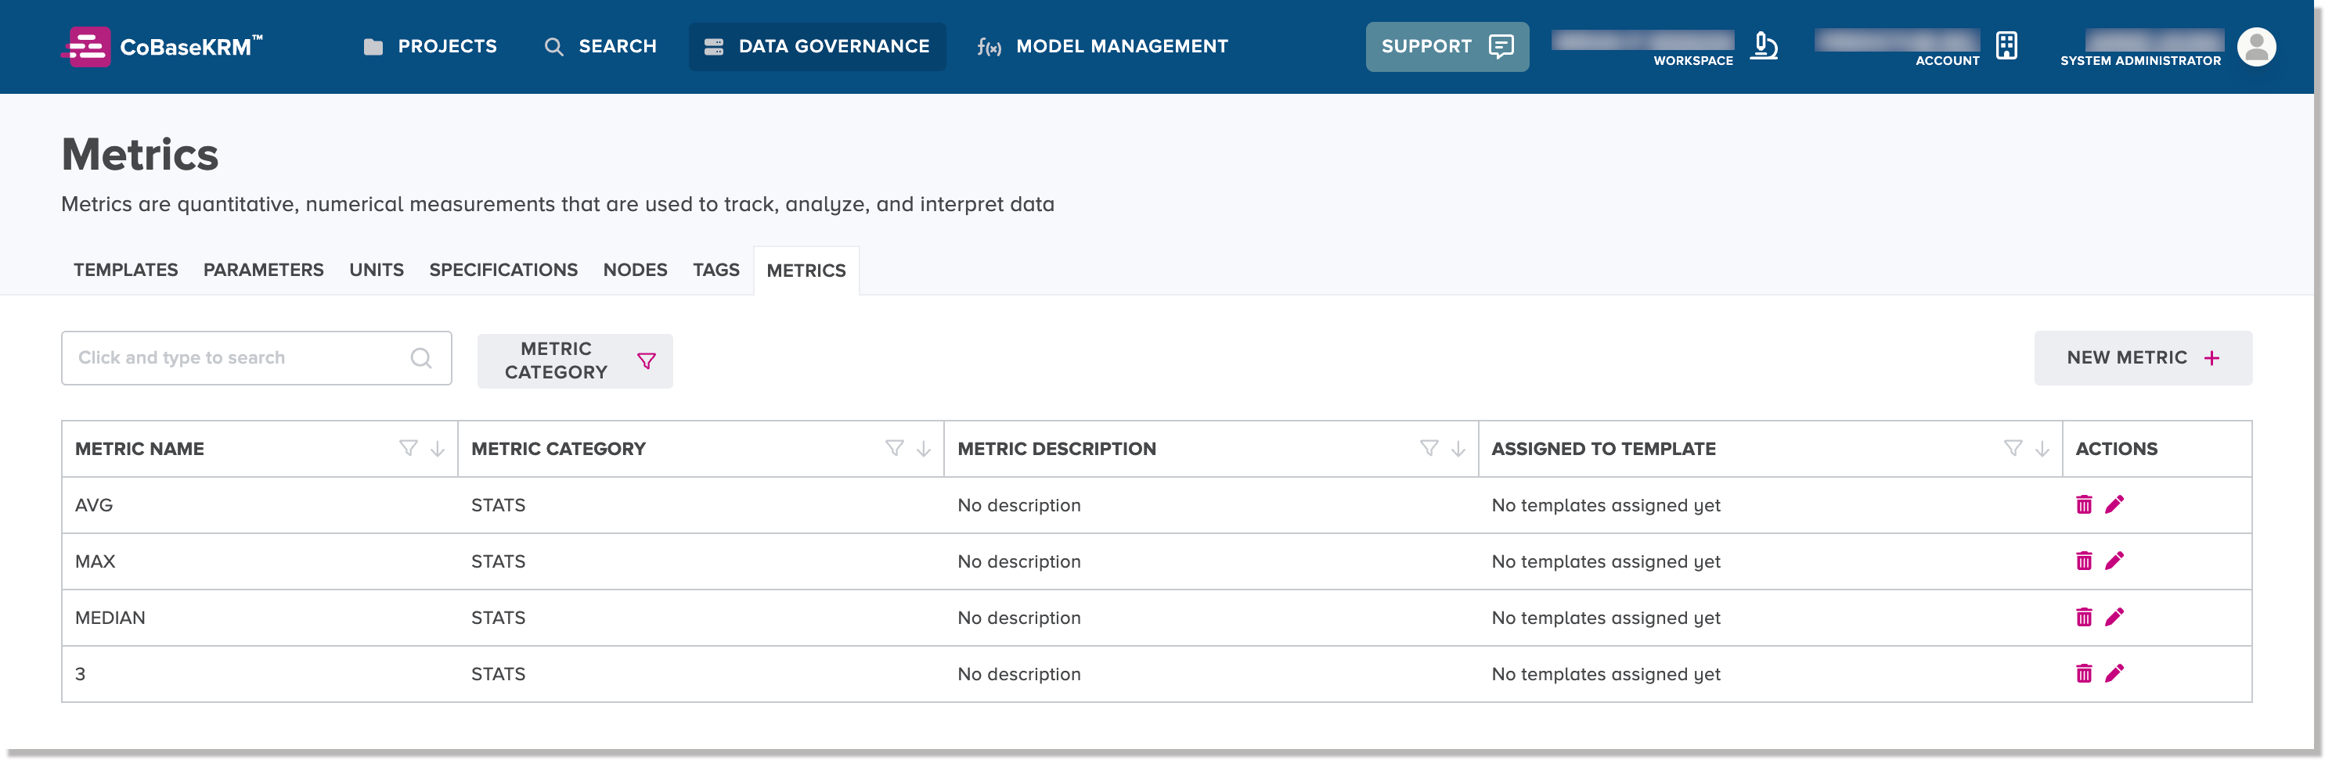Sort by Metric Category column
2325x760 pixels.
(925, 449)
